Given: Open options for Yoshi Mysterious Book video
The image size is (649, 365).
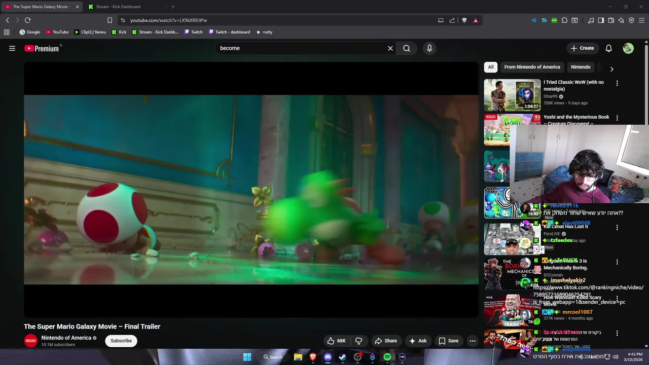Looking at the screenshot, I should pos(617,118).
